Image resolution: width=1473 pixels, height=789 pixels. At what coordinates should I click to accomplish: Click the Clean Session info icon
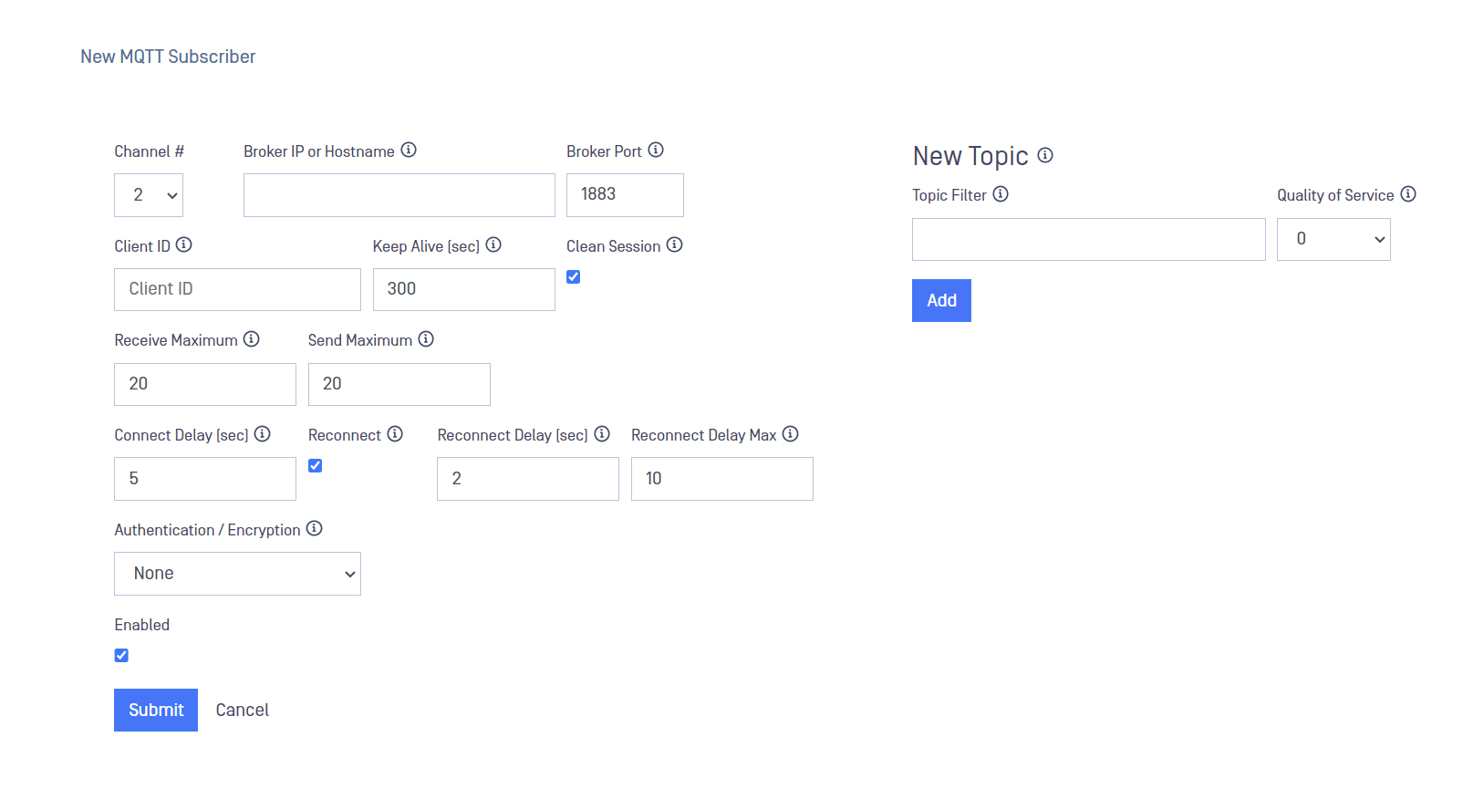675,244
